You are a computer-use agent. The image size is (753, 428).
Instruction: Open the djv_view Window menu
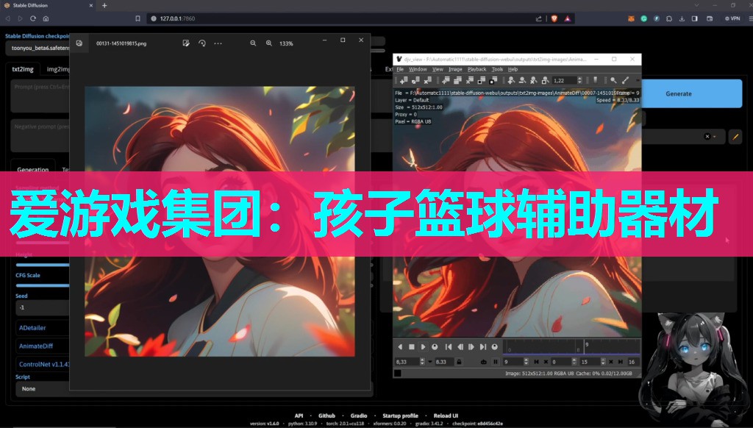(418, 69)
